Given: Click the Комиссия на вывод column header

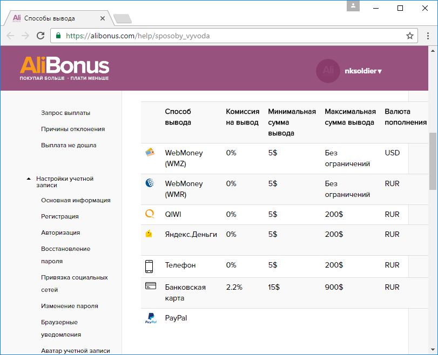Looking at the screenshot, I should pos(242,117).
